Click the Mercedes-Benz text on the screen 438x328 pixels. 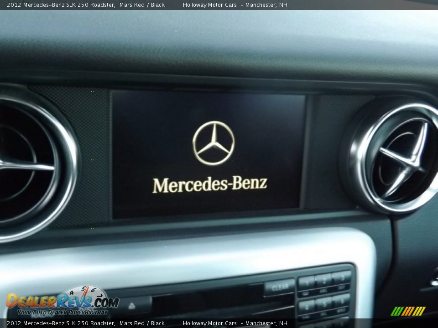[210, 184]
